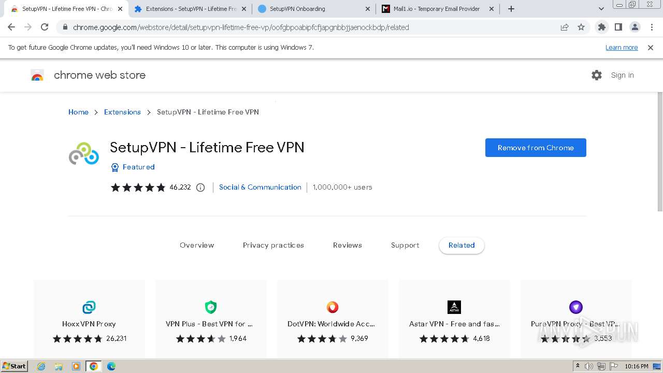The width and height of the screenshot is (663, 373).
Task: Open Chrome Web Store settings gear
Action: (x=597, y=75)
